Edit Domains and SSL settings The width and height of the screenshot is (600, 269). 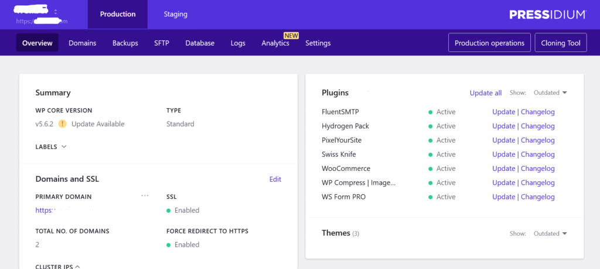[x=275, y=179]
